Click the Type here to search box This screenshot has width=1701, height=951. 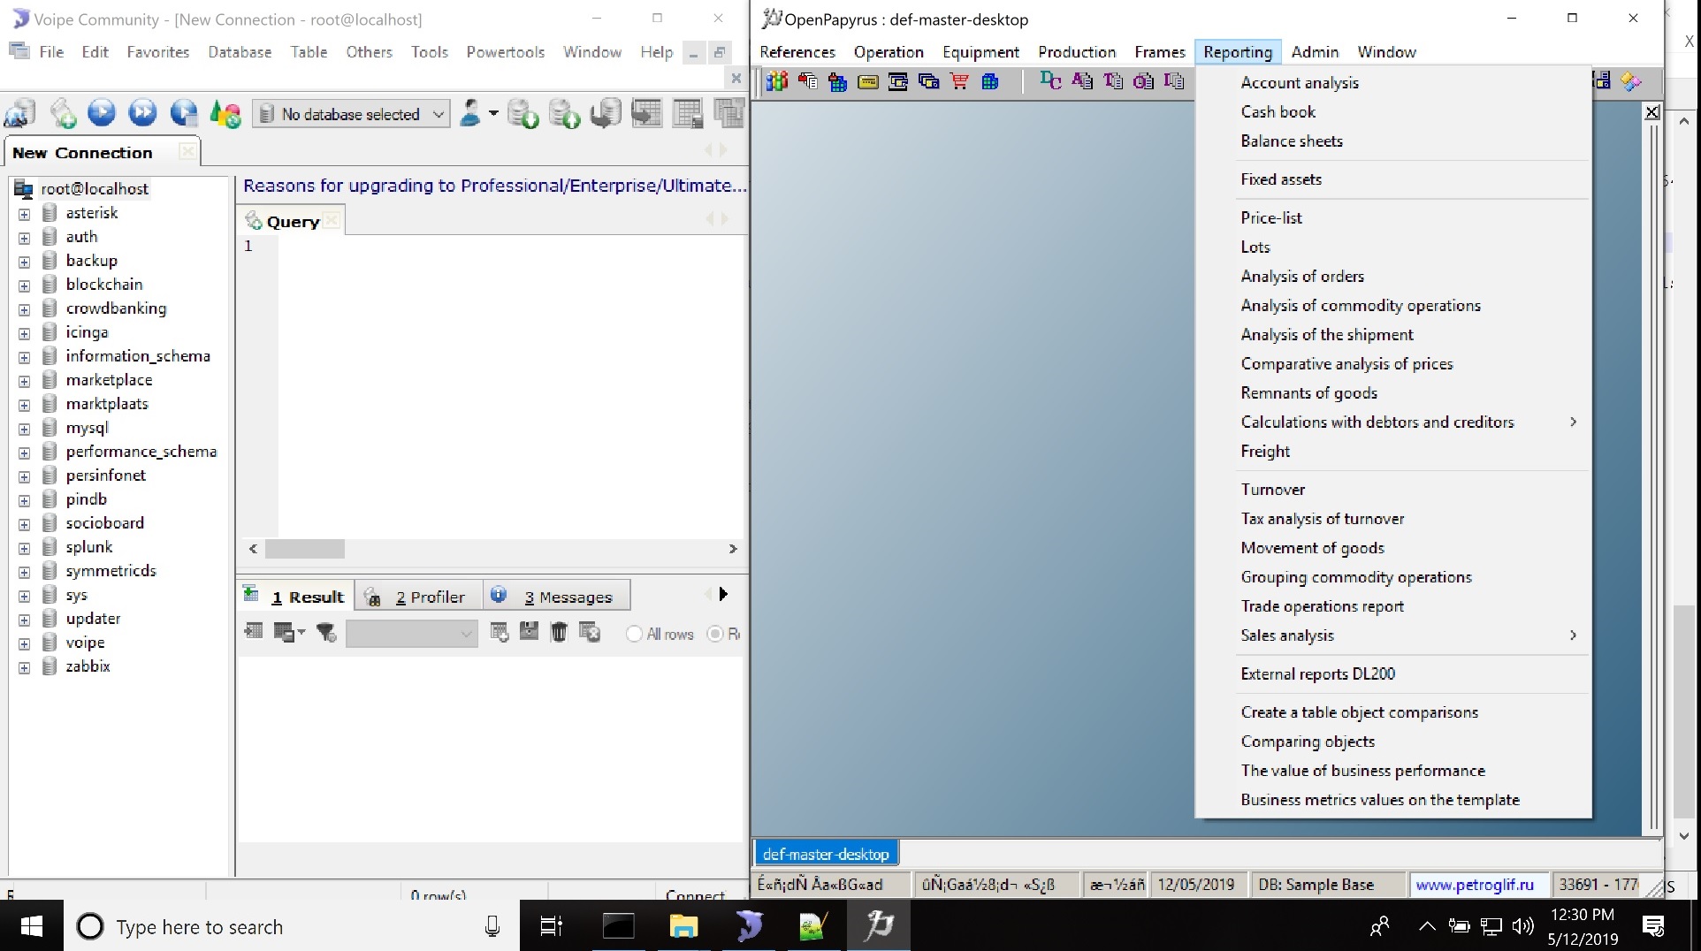[292, 926]
